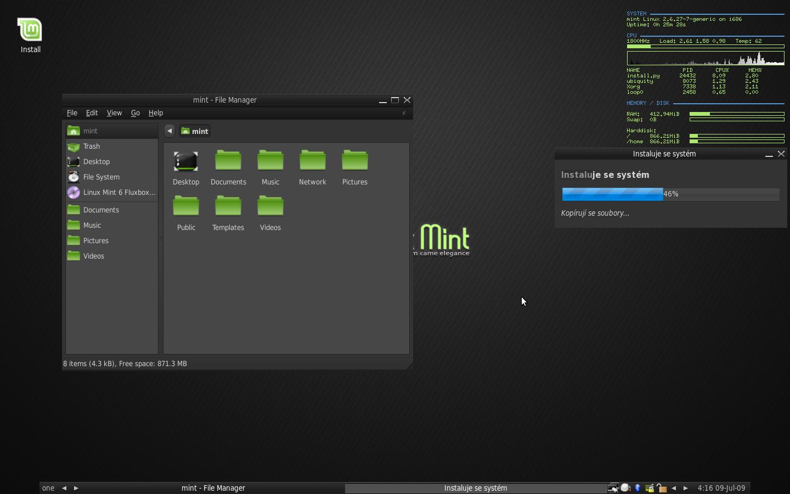Click the status bar text "8 items (4.3 kB)"
This screenshot has width=790, height=494.
(89, 363)
